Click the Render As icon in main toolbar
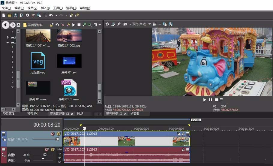The width and height of the screenshot is (273, 166). (x=21, y=15)
